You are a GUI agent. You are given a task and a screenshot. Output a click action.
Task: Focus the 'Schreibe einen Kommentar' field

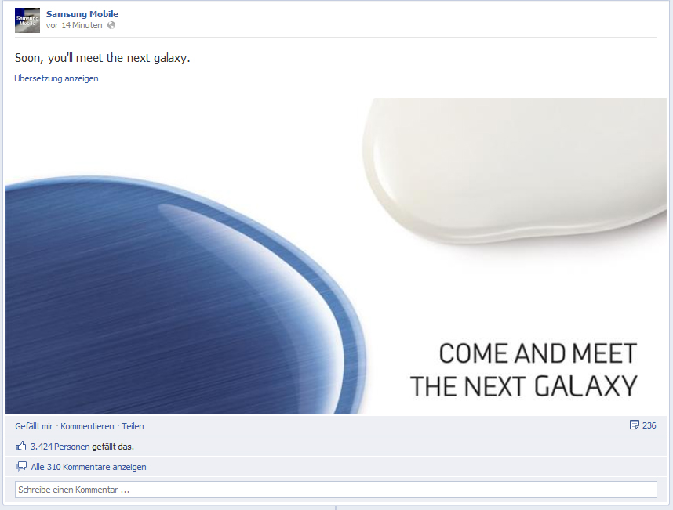click(x=336, y=490)
